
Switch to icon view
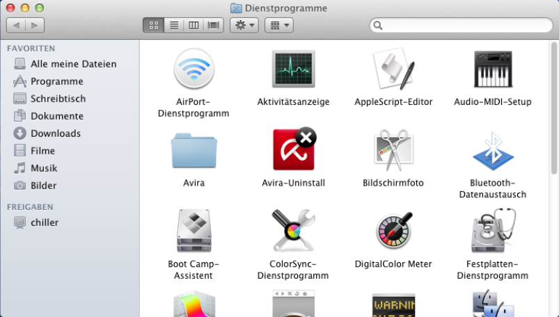tap(154, 25)
